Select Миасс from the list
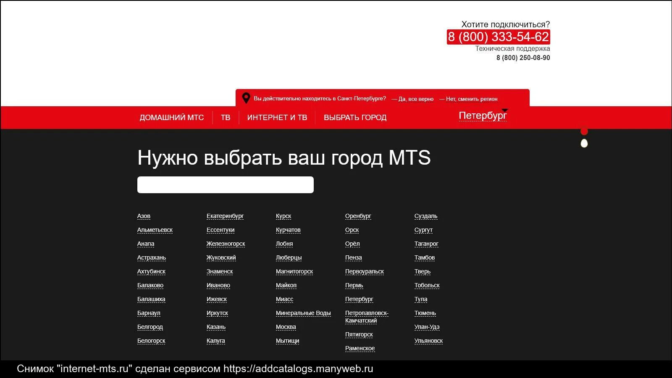The image size is (672, 378). (x=284, y=299)
